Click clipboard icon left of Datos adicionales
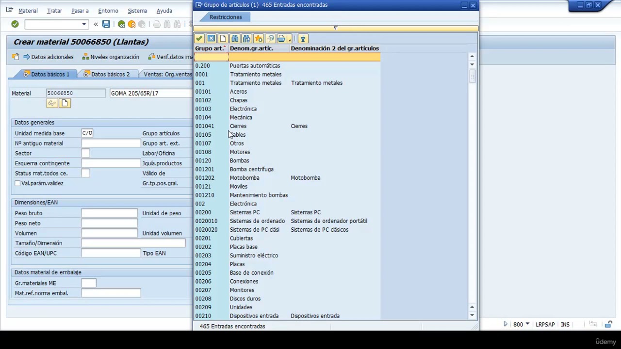621x349 pixels. (16, 57)
